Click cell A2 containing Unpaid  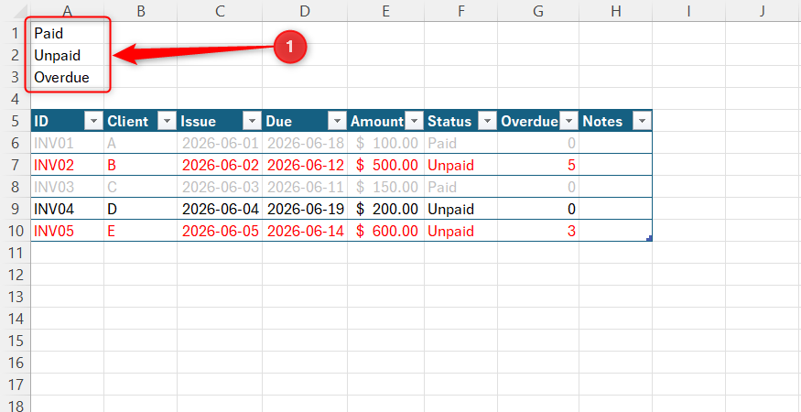[68, 55]
